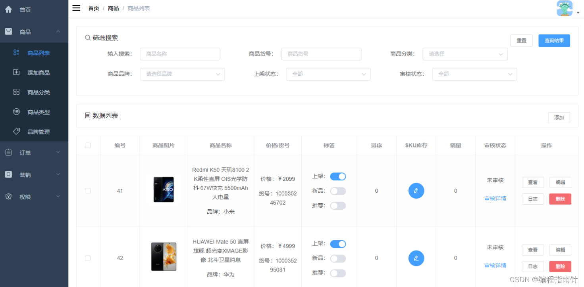Click the 添加商品 plus icon
The image size is (584, 287).
pos(16,72)
